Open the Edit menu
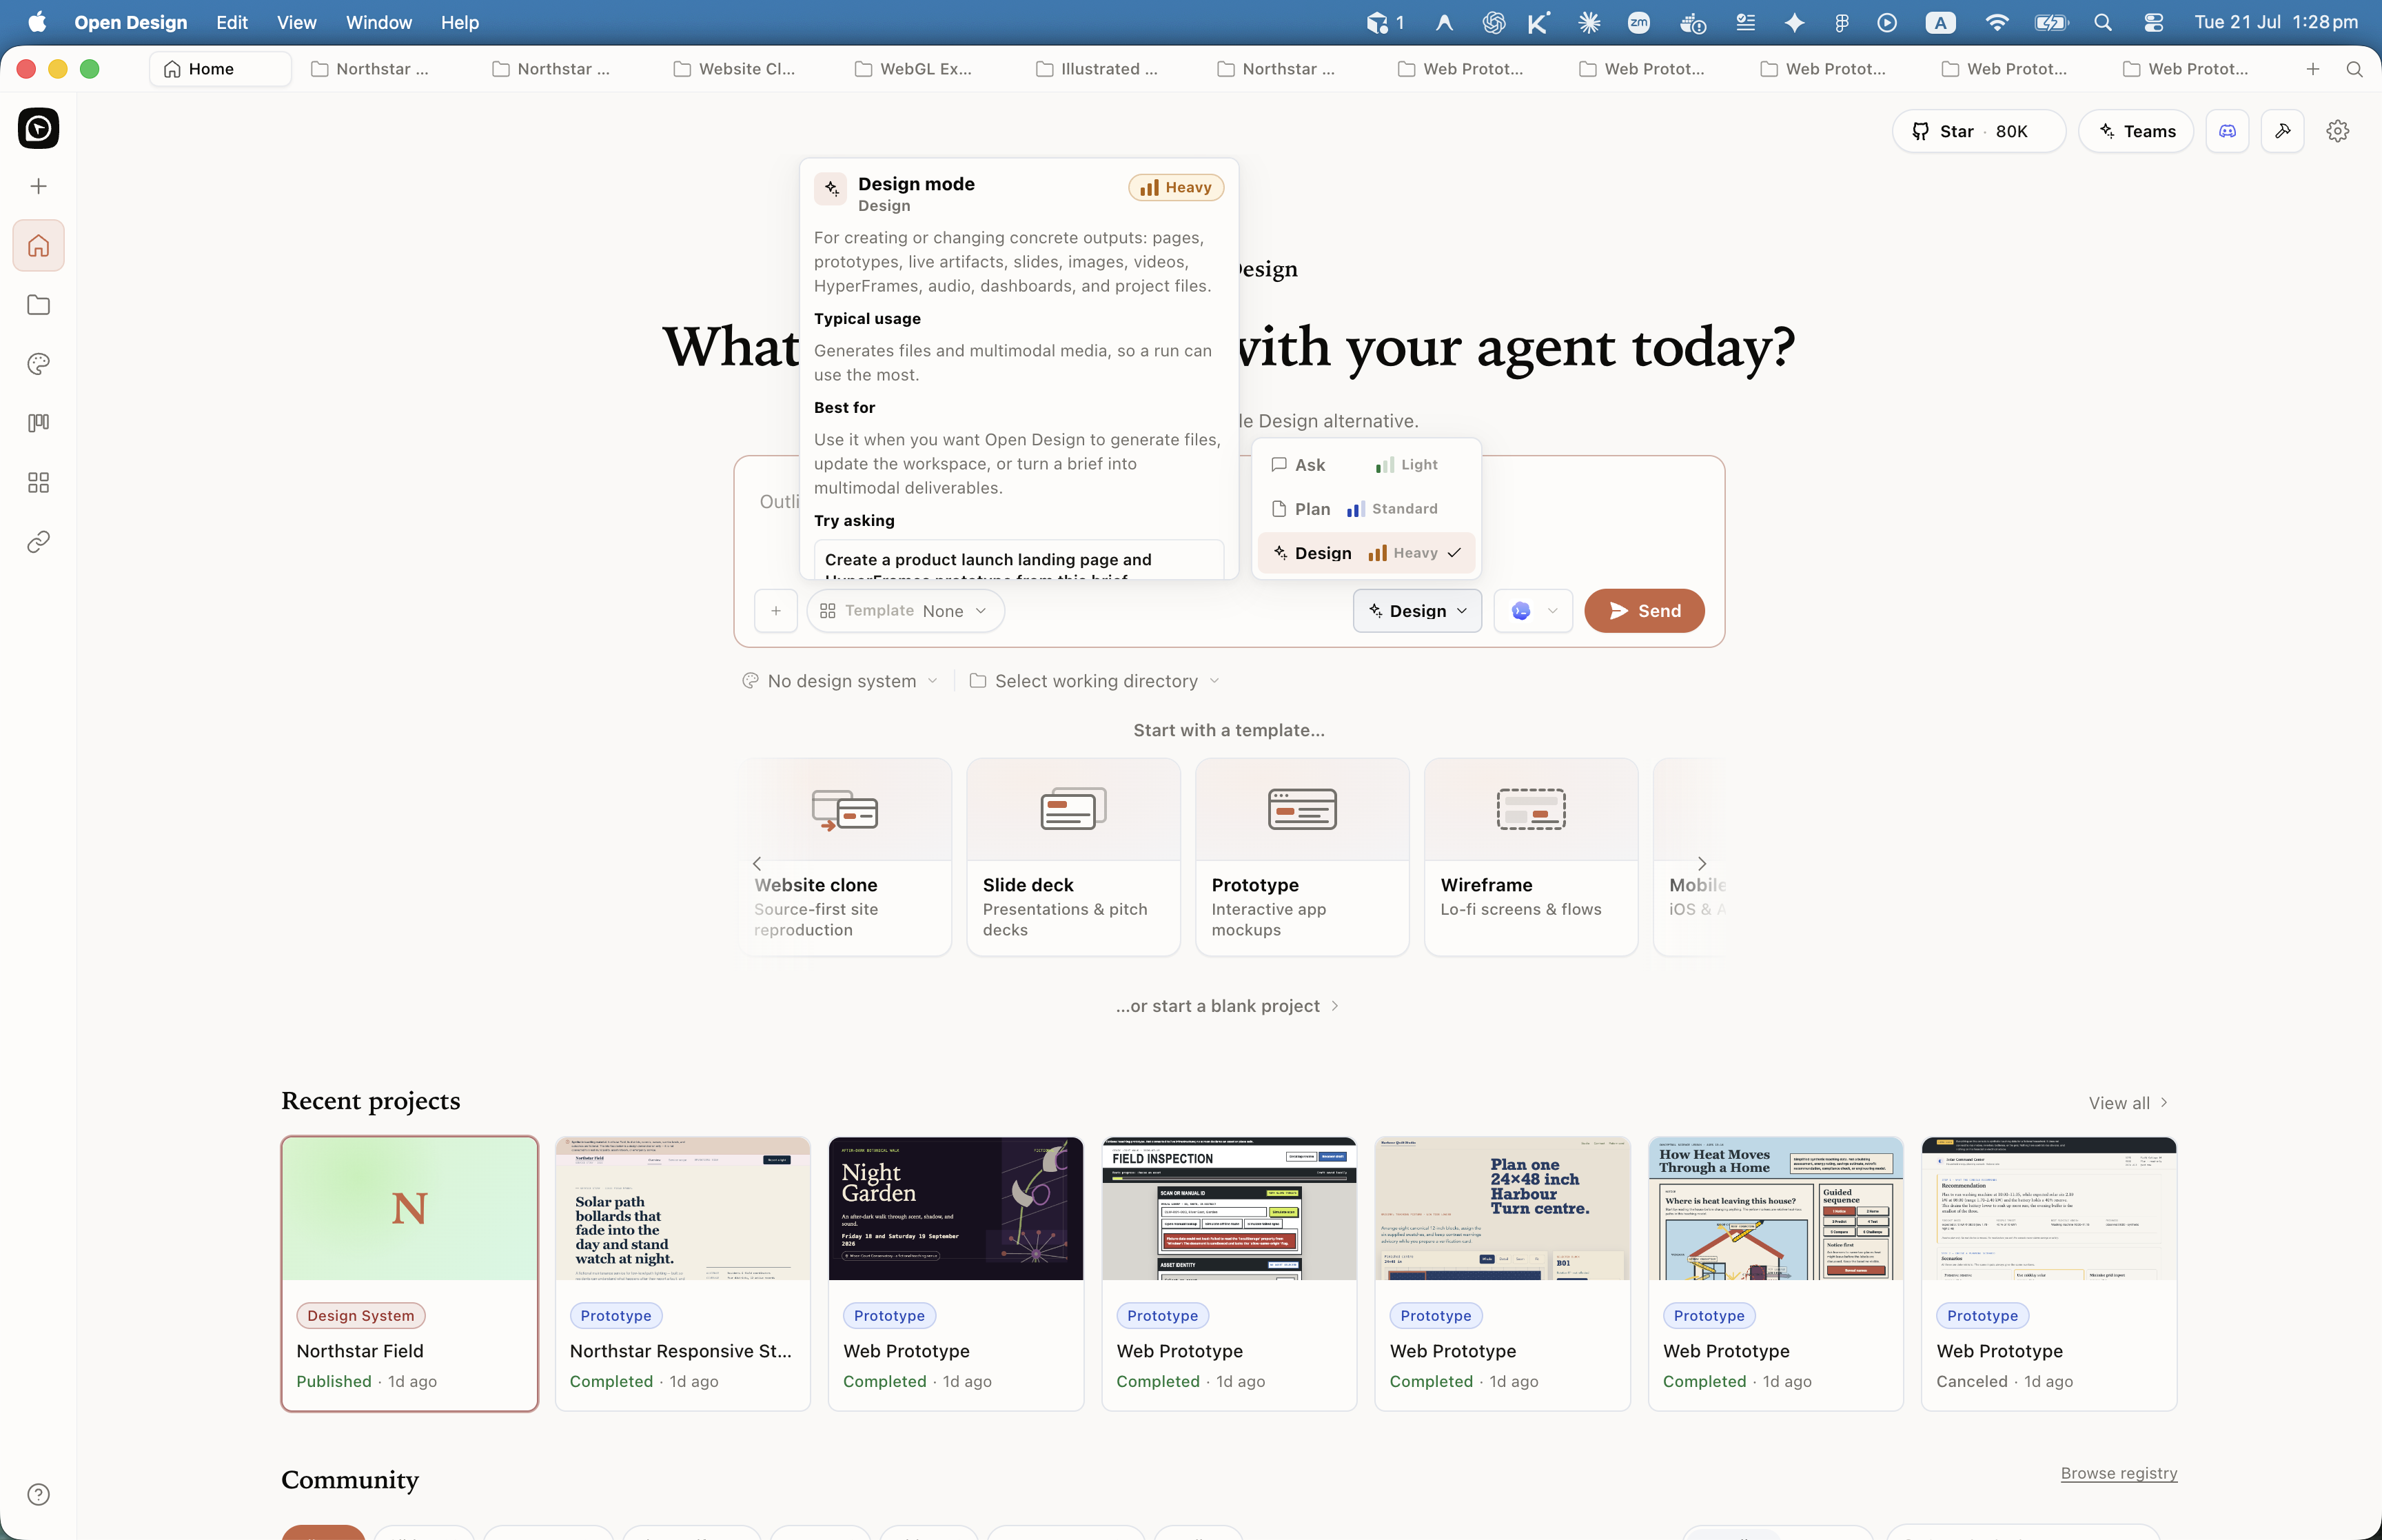2382x1540 pixels. tap(231, 22)
